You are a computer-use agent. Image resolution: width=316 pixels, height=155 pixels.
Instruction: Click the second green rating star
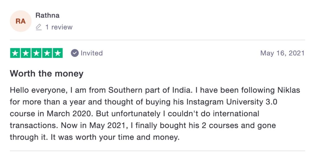pos(26,53)
